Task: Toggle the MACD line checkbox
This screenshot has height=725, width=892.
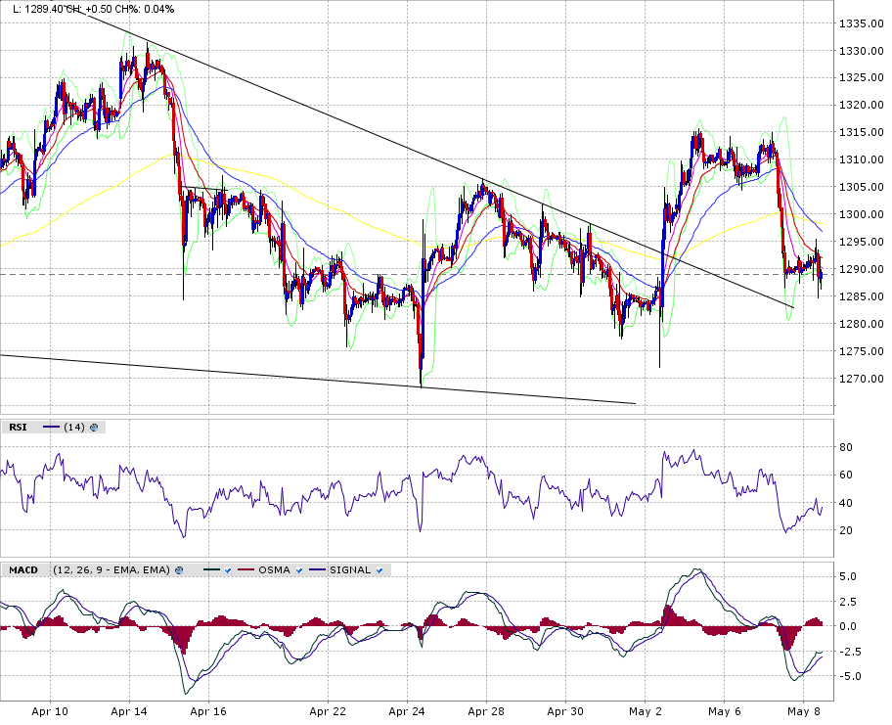Action: [228, 570]
